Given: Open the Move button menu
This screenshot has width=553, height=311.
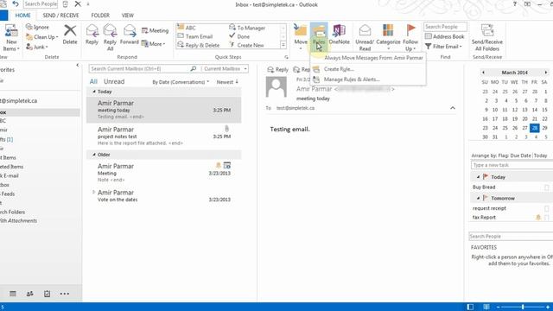Looking at the screenshot, I should tap(301, 37).
